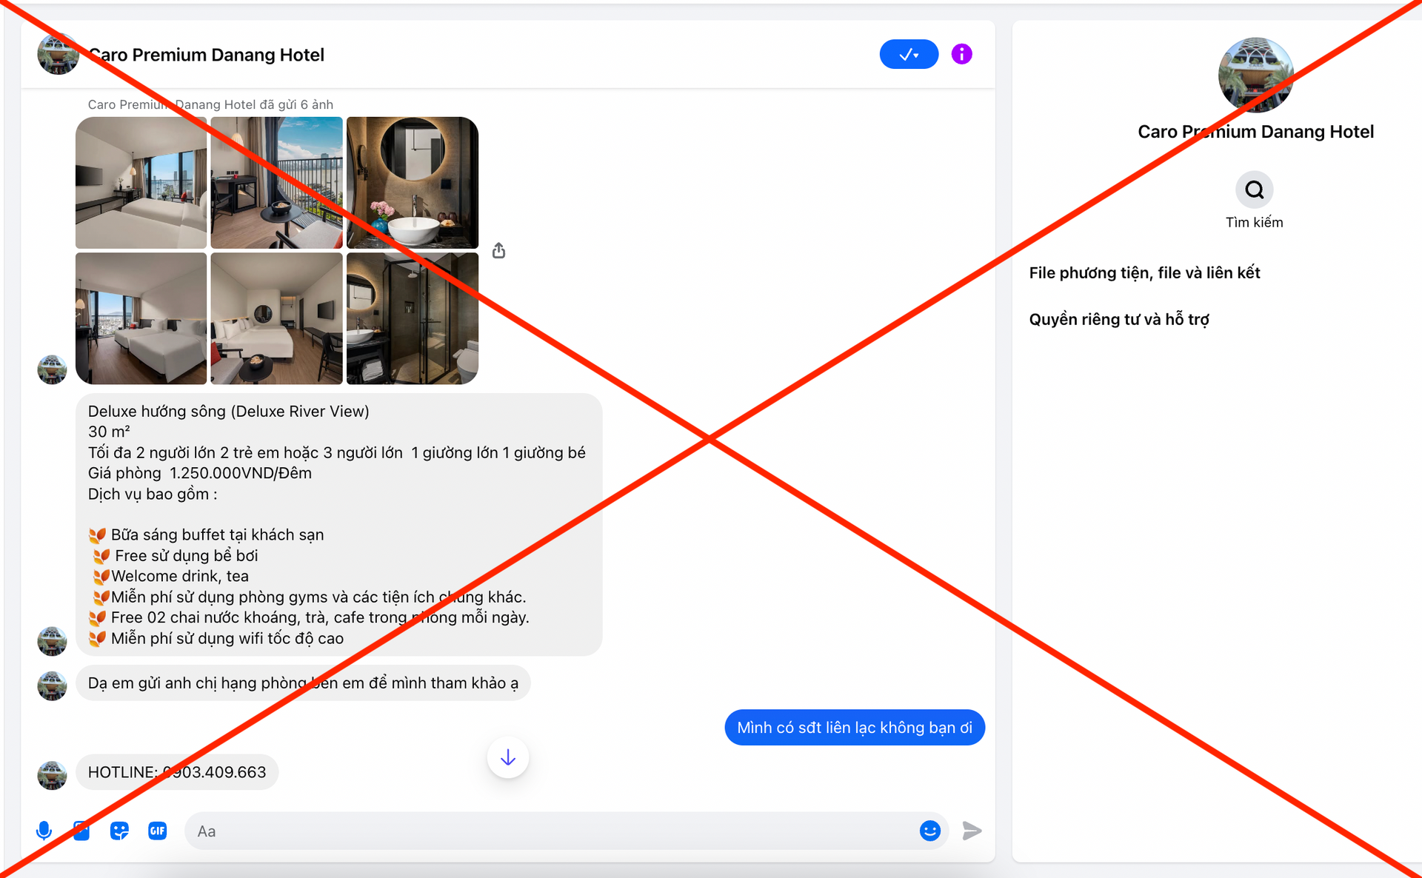This screenshot has width=1422, height=878.
Task: Open the emoji picker in message box
Action: point(929,831)
